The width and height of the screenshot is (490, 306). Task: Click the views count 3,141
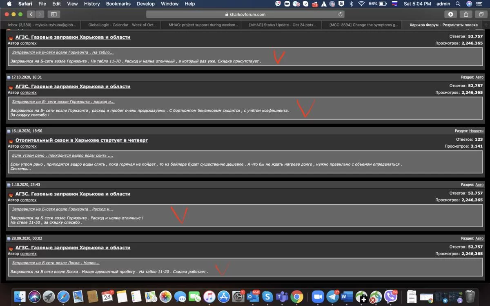click(x=477, y=146)
